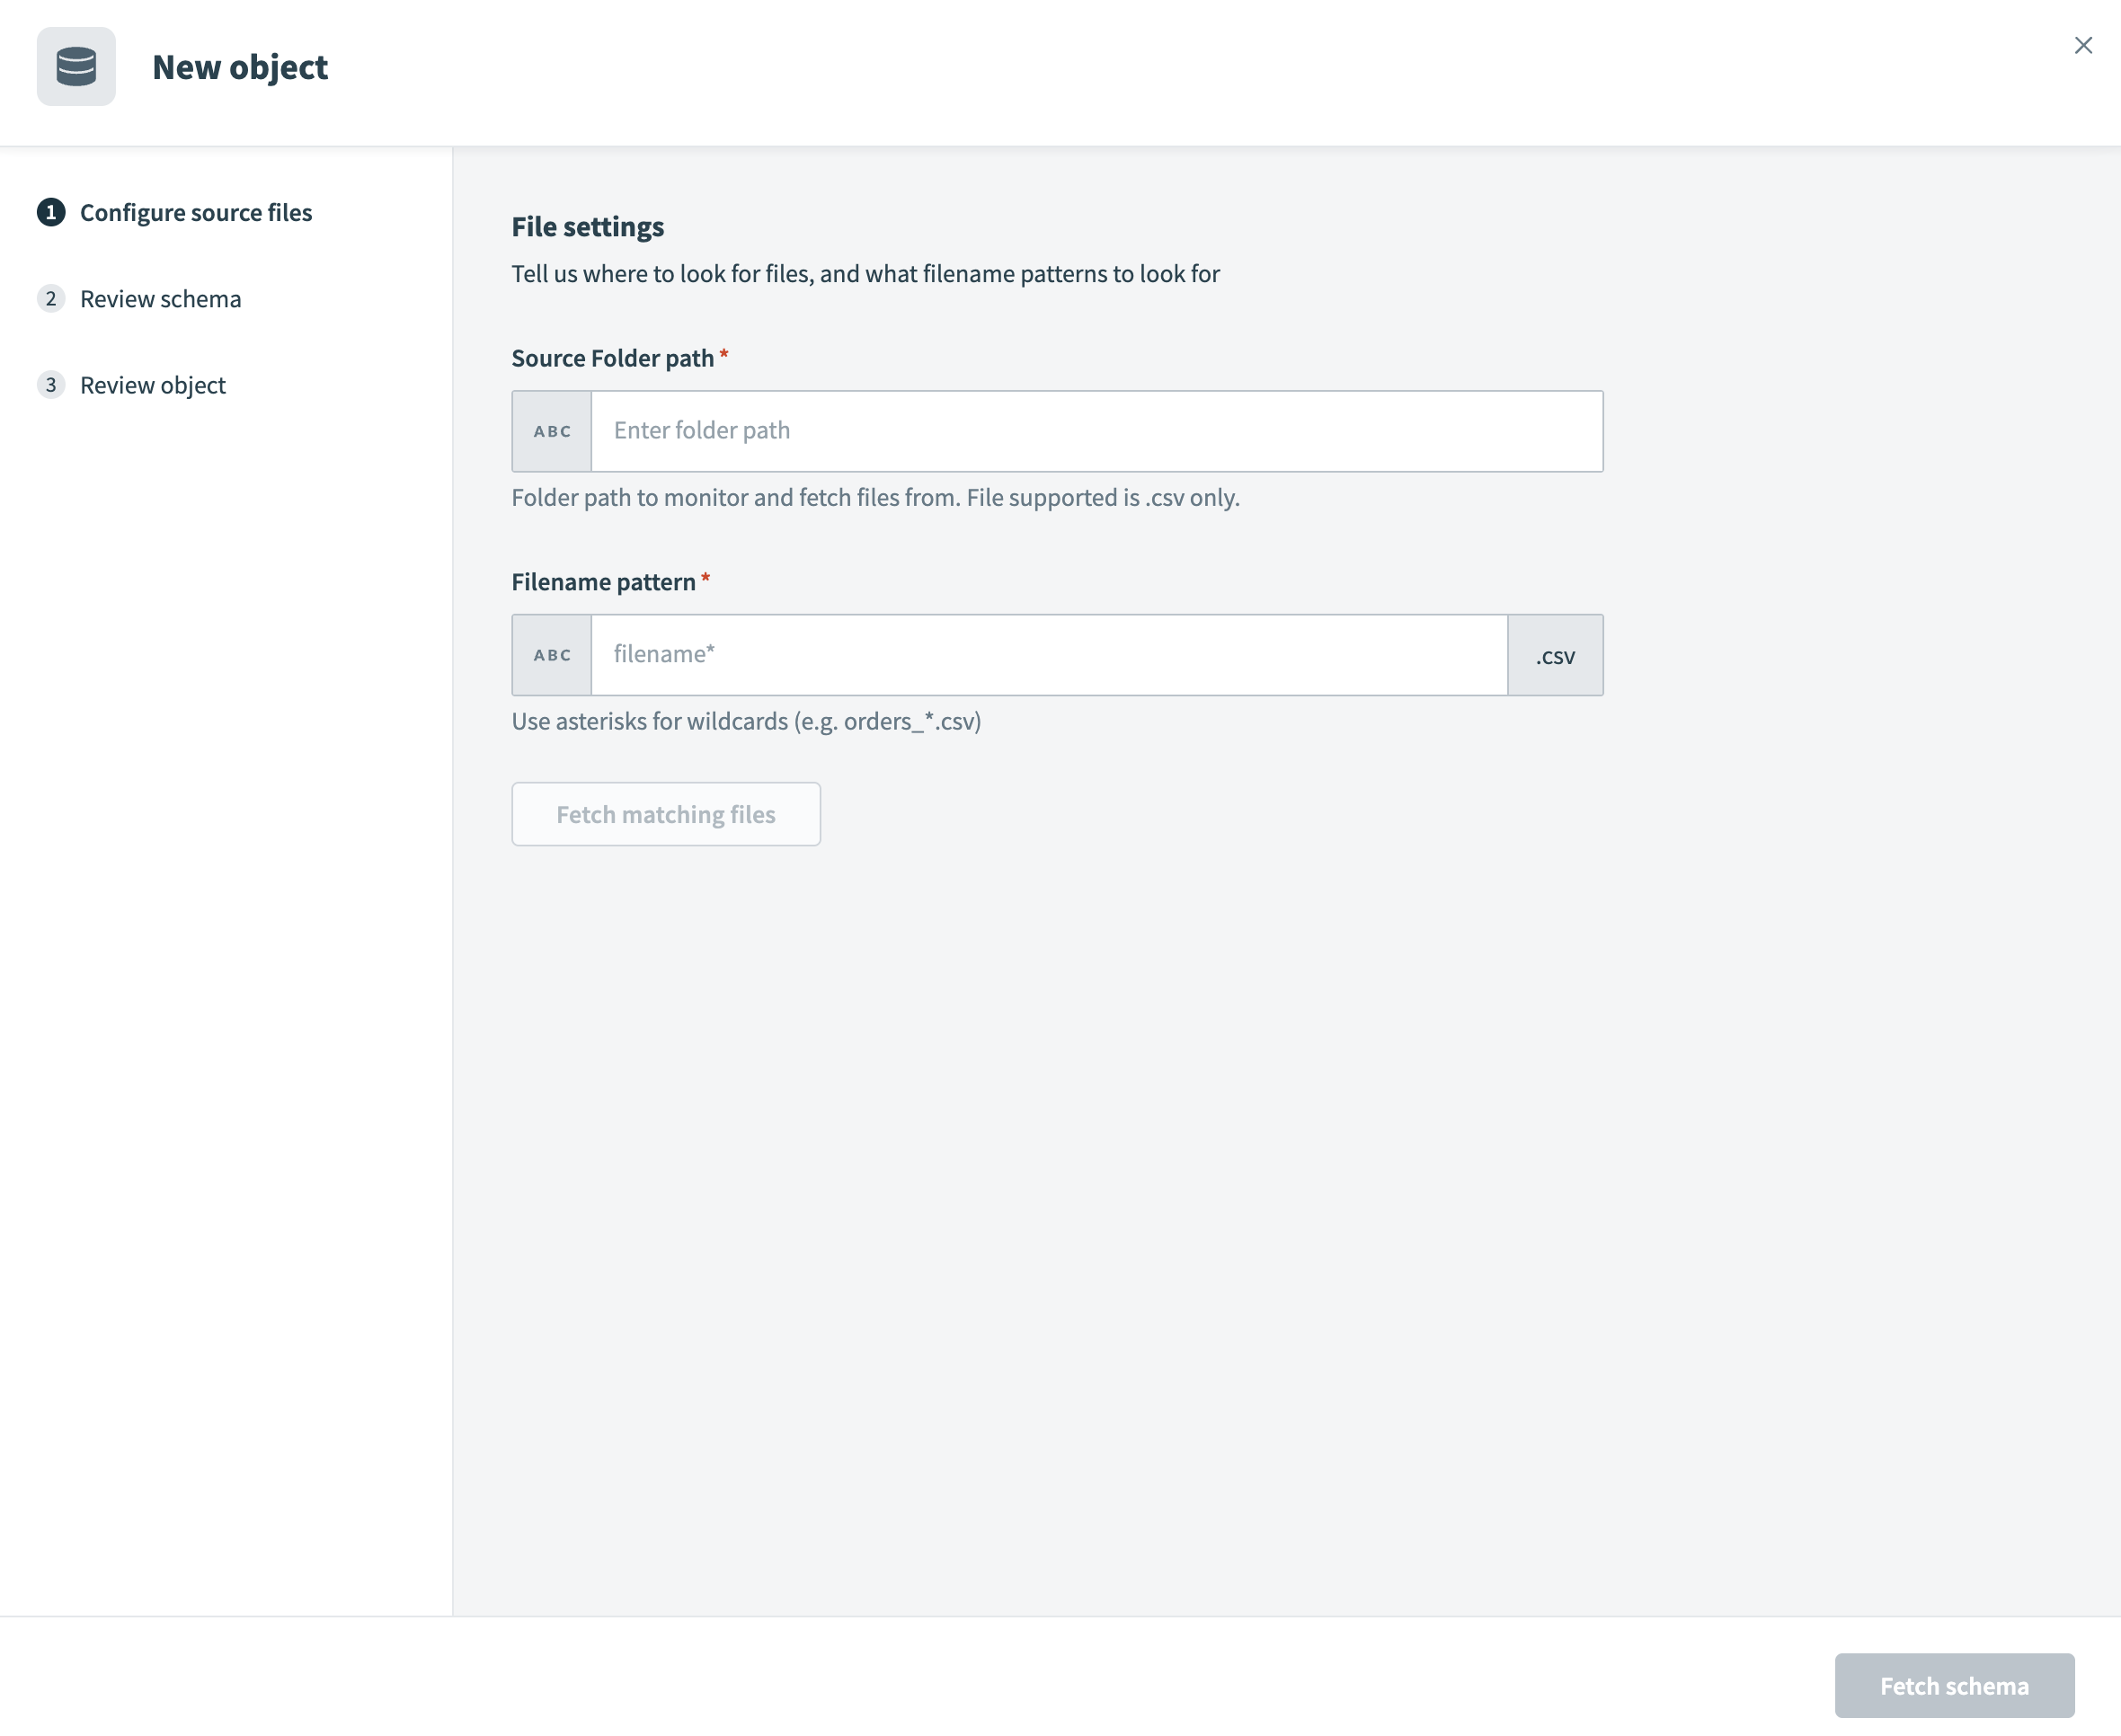Open the Review object step
This screenshot has height=1736, width=2121.
pos(152,384)
